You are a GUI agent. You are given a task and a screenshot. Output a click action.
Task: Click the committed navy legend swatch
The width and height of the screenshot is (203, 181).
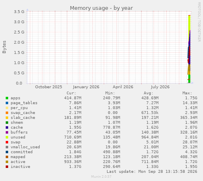tap(7, 152)
